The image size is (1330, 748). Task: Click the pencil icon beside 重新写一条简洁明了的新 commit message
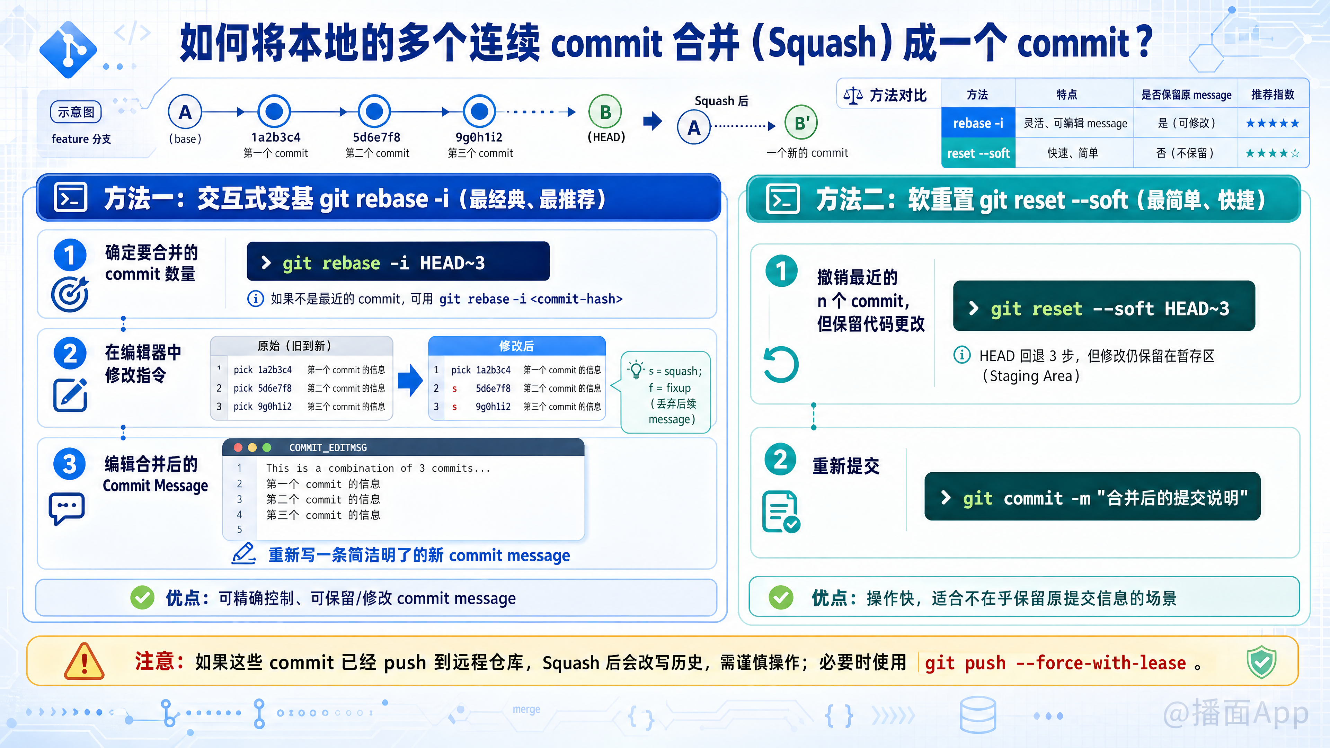point(244,554)
